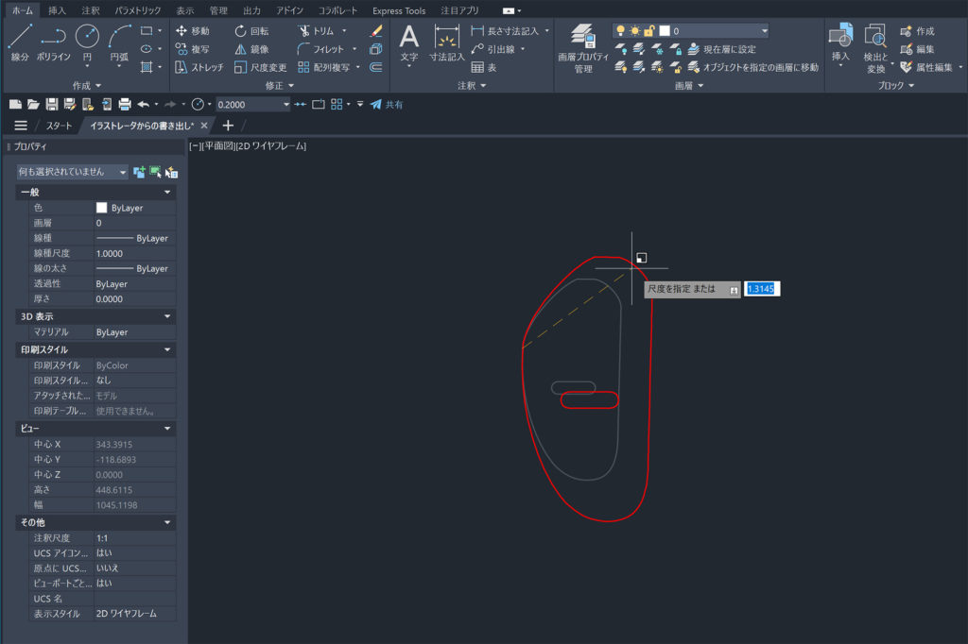The width and height of the screenshot is (968, 644).
Task: Select the 線分 (Line) tool
Action: click(20, 42)
